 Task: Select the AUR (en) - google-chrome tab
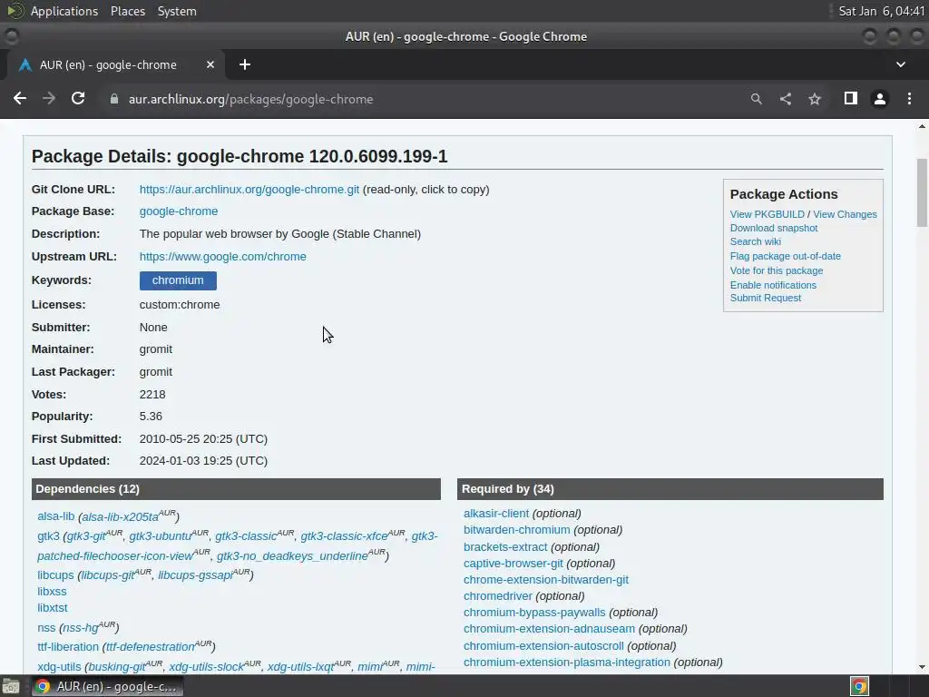point(116,64)
